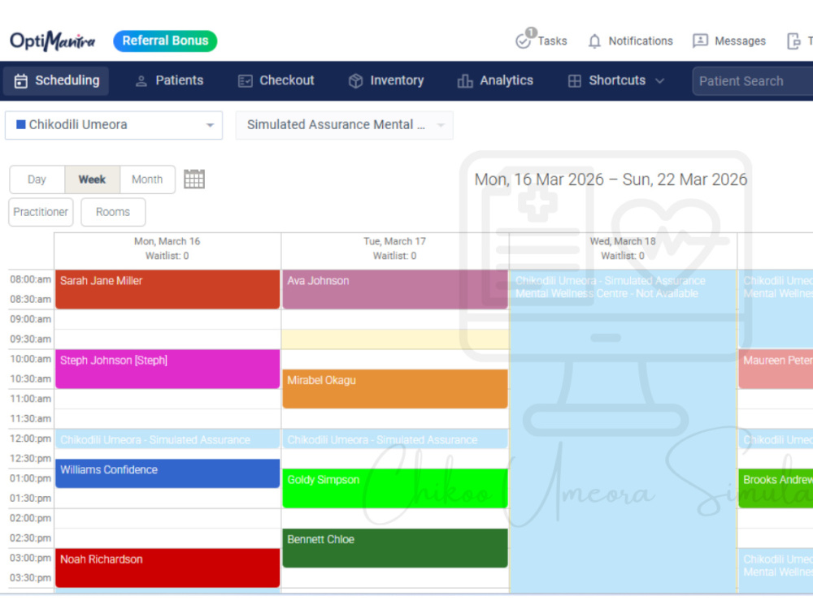The image size is (813, 609).
Task: Open Brooks Andrew appointment
Action: pyautogui.click(x=776, y=488)
